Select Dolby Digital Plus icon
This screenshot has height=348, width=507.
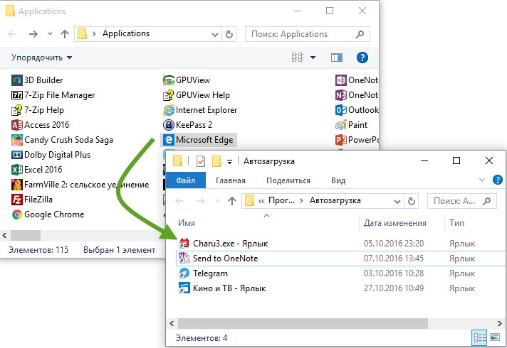click(17, 155)
